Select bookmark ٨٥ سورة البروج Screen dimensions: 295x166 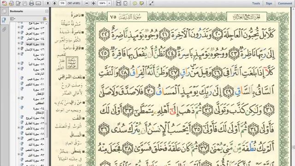[35, 118]
